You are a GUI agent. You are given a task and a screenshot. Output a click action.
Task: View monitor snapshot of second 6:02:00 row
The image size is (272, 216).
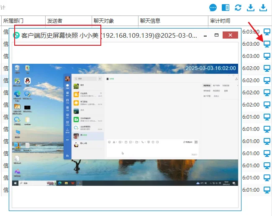click(267, 81)
